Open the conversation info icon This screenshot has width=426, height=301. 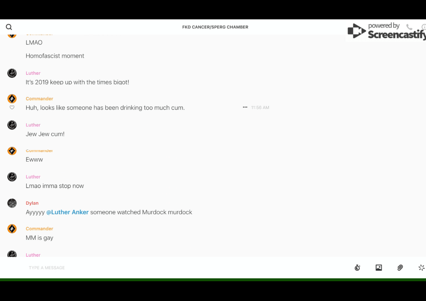click(x=423, y=27)
